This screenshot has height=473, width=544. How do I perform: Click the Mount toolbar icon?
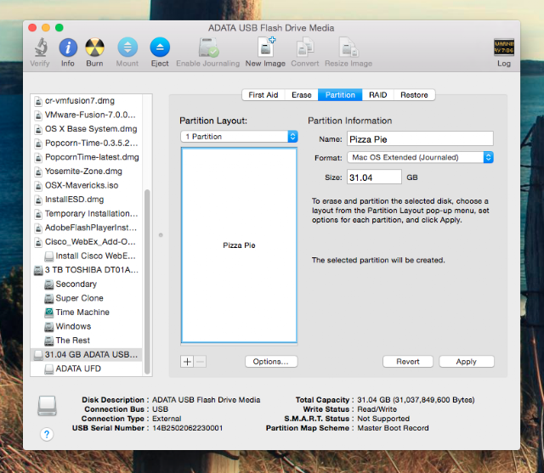pyautogui.click(x=127, y=48)
